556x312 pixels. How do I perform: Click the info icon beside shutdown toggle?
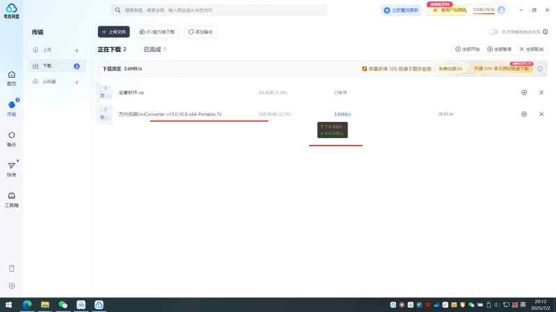(546, 32)
